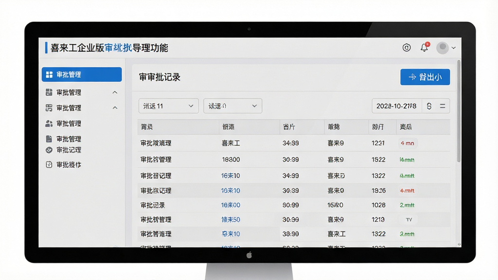Click the two-line menu icon beside the refresh icon
Viewport: 498px width, 280px height.
pos(443,106)
